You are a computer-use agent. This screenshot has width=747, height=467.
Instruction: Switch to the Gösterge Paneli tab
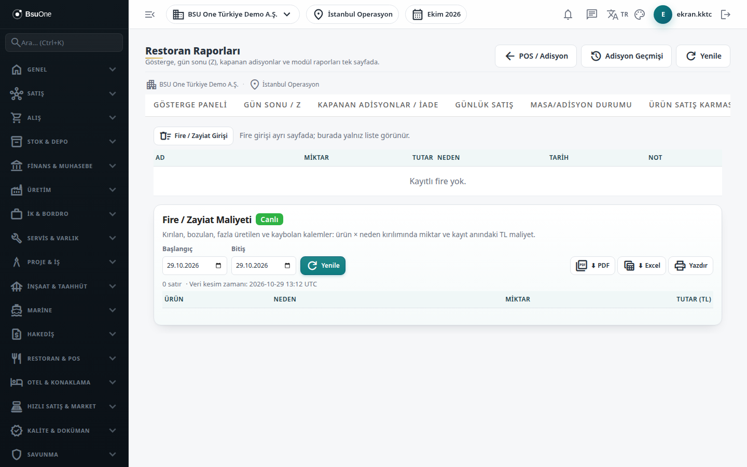190,105
